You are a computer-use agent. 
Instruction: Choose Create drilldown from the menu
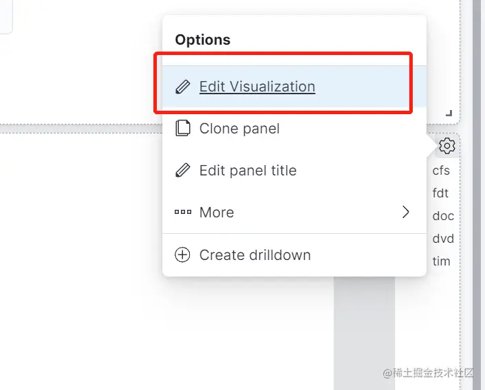click(255, 255)
